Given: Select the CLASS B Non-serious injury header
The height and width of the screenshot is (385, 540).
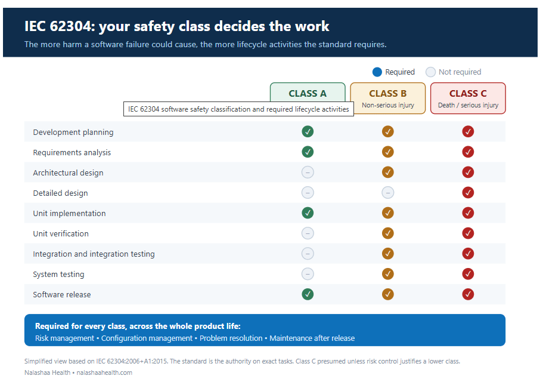Looking at the screenshot, I should click(x=388, y=98).
